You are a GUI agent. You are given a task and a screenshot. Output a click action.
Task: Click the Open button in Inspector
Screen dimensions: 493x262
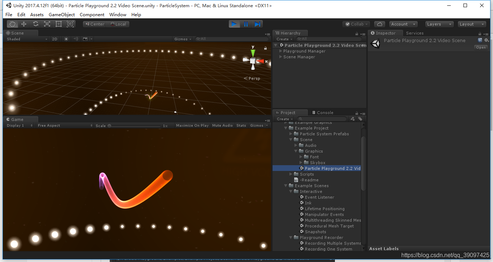[481, 48]
